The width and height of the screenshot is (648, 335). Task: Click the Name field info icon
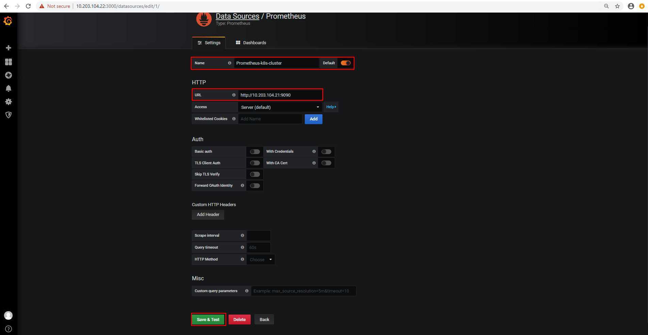pos(230,63)
